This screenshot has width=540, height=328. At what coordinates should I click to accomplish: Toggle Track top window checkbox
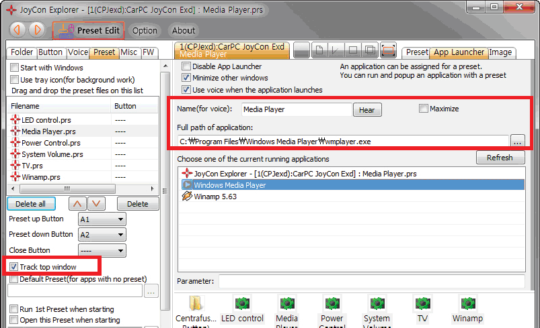[13, 266]
